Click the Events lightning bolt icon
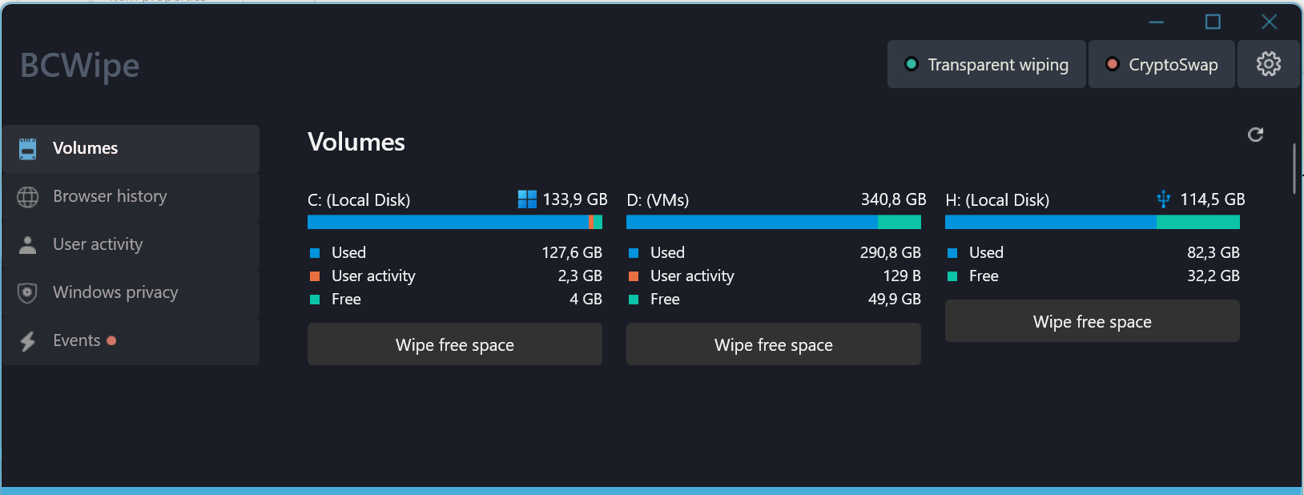The image size is (1304, 495). pyautogui.click(x=28, y=341)
